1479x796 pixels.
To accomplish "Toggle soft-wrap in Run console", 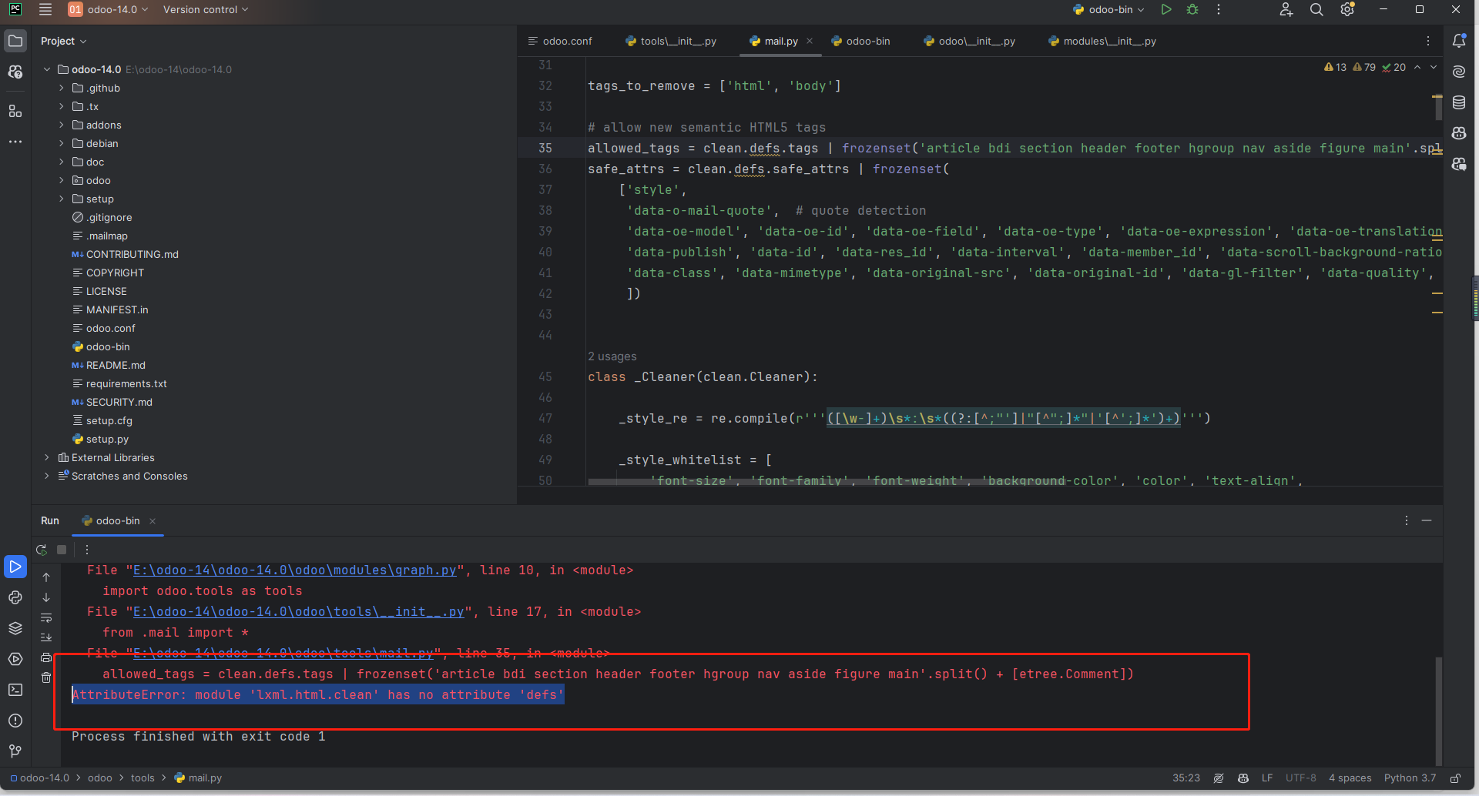I will coord(46,617).
